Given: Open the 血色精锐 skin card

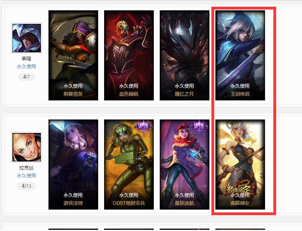Looking at the screenshot, I should [129, 56].
